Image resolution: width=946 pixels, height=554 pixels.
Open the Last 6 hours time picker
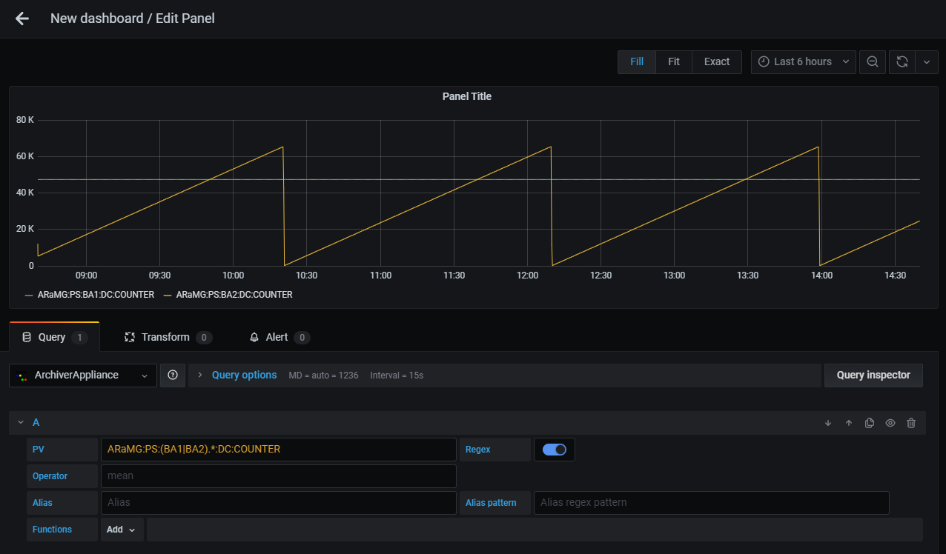(x=803, y=61)
